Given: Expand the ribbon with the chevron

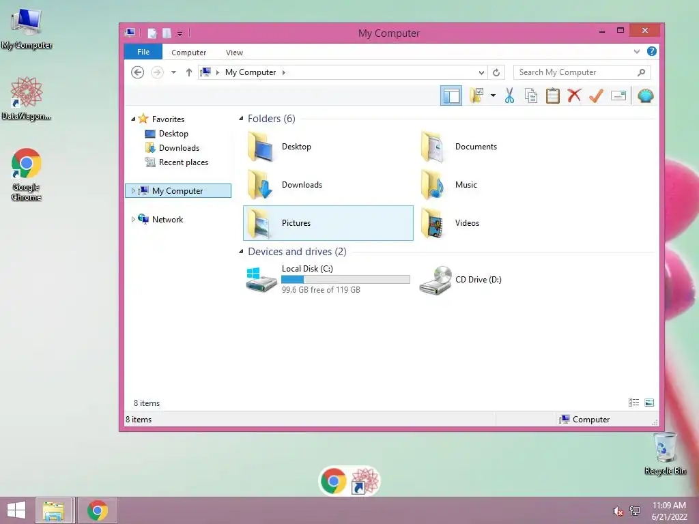Looking at the screenshot, I should (x=637, y=52).
